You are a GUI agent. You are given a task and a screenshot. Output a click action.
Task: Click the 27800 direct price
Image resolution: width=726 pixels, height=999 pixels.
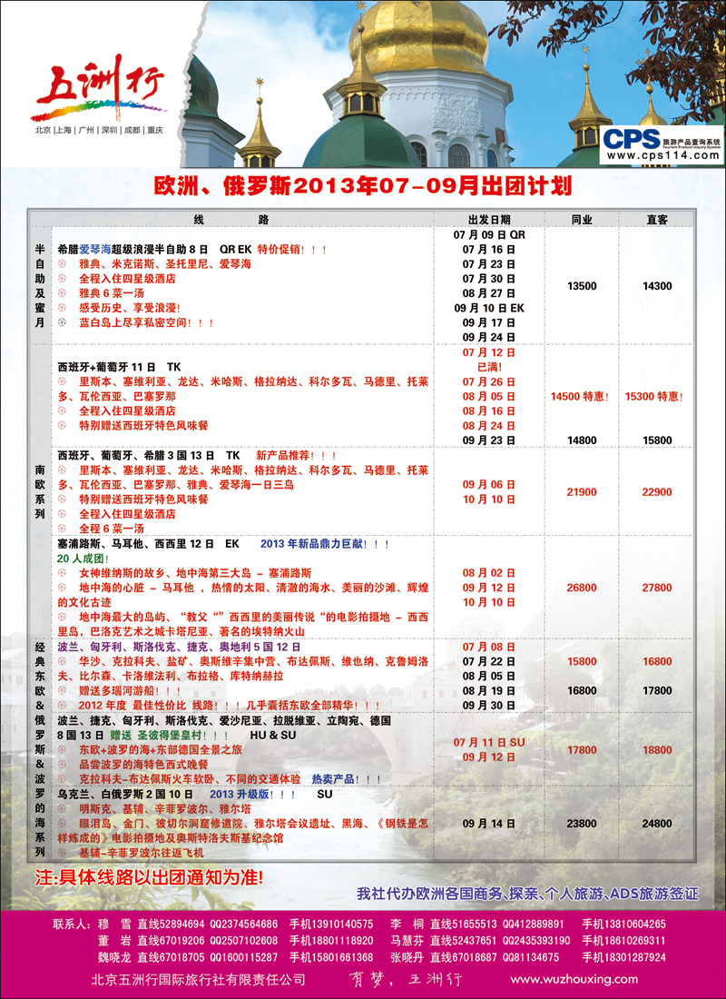(657, 589)
